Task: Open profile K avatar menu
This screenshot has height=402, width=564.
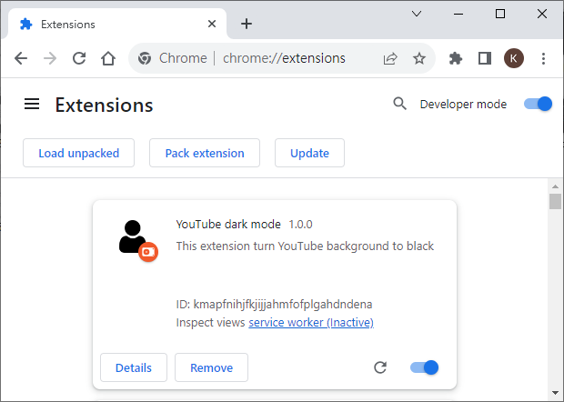Action: pos(514,58)
